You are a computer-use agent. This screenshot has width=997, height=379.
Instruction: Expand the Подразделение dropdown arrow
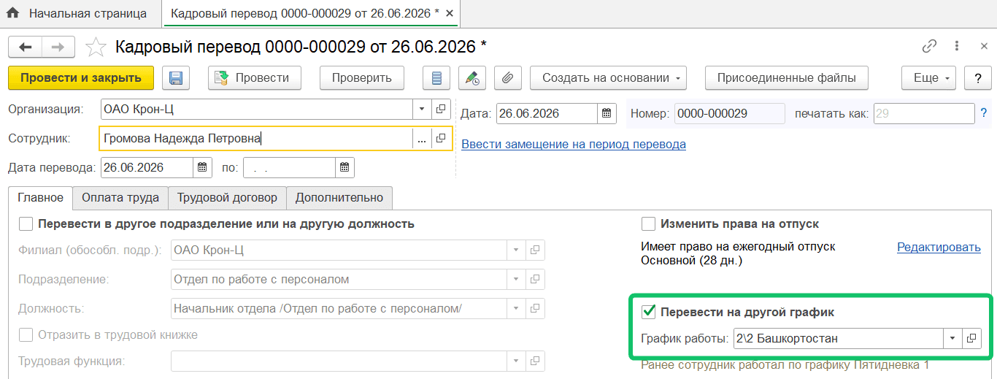[x=516, y=279]
